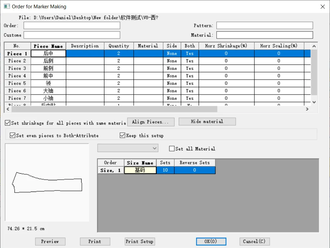Toggle the Keep this setup checkbox
The width and height of the screenshot is (330, 248).
tap(123, 135)
